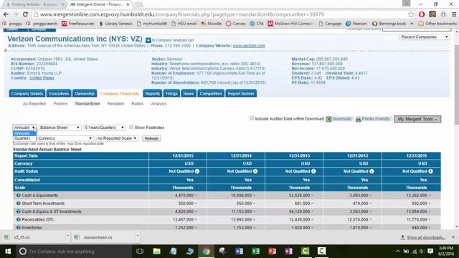459x258 pixels.
Task: Open the News tab
Action: click(189, 94)
